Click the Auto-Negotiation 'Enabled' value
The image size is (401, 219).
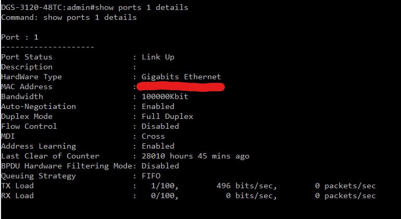[x=158, y=106]
